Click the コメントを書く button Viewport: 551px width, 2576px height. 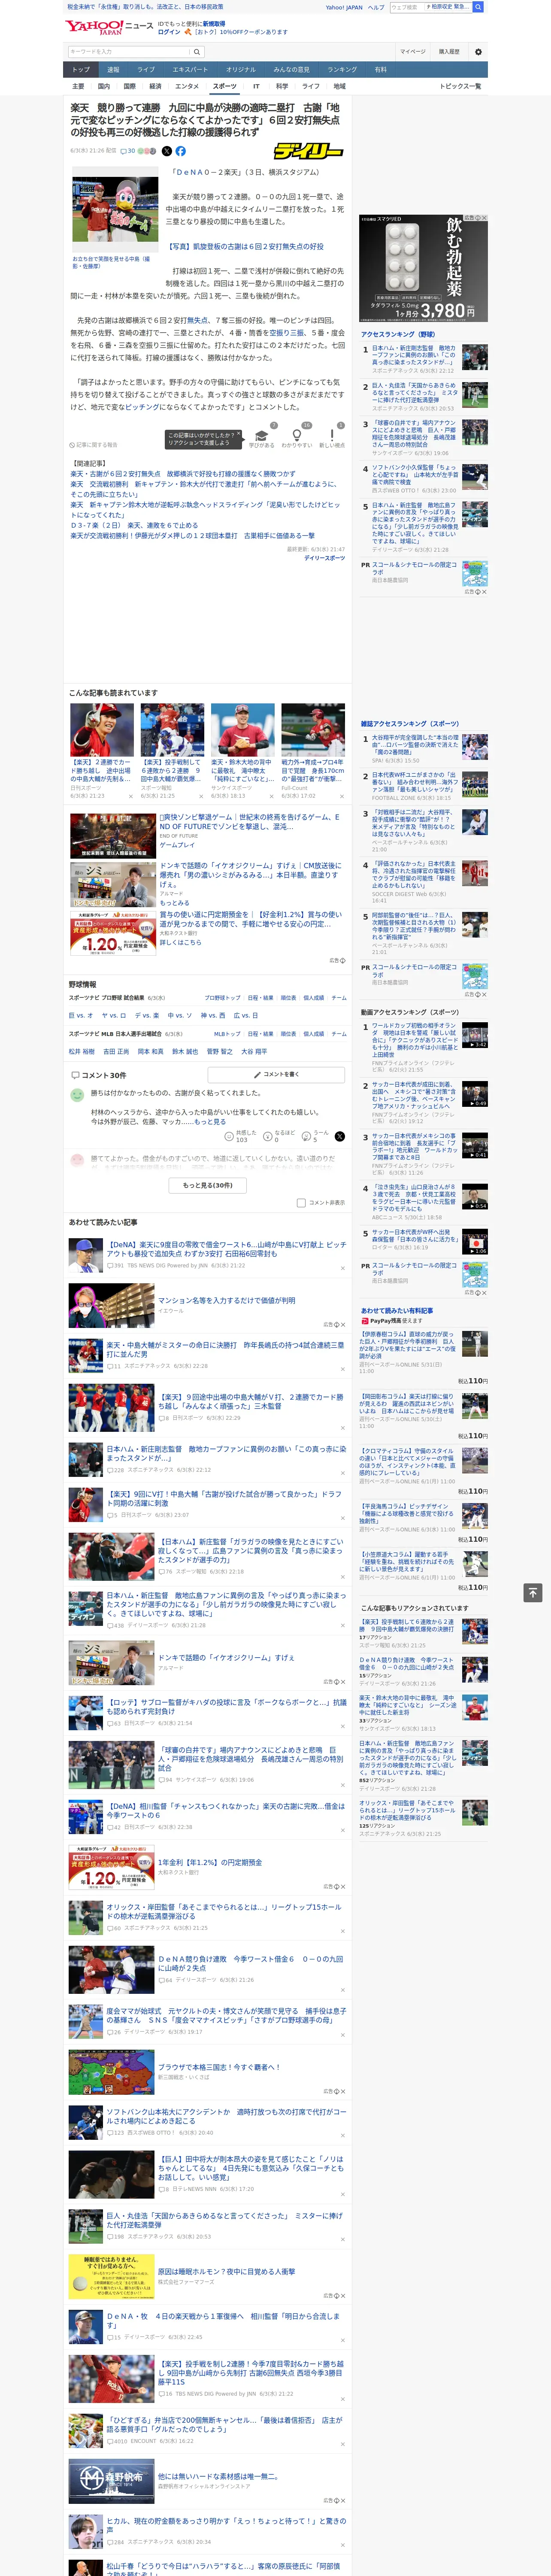(276, 1074)
